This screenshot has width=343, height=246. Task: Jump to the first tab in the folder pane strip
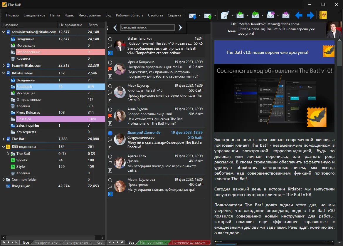pos(4,242)
